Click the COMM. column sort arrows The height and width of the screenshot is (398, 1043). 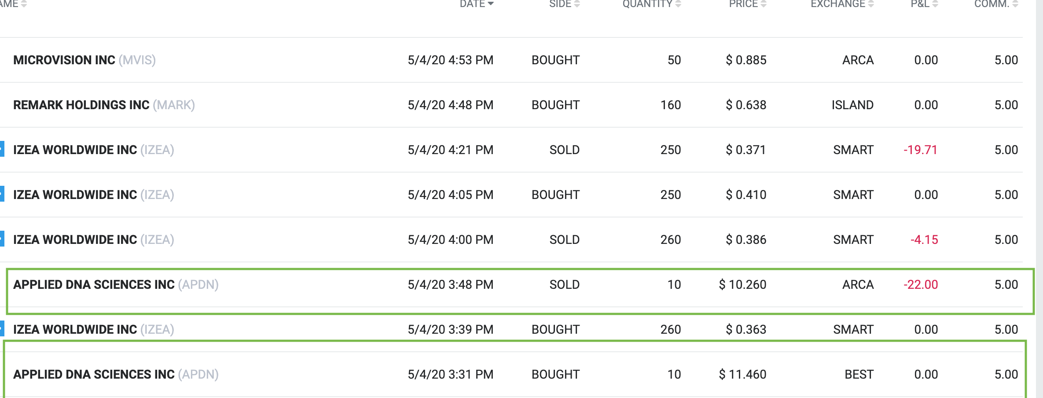click(1015, 4)
